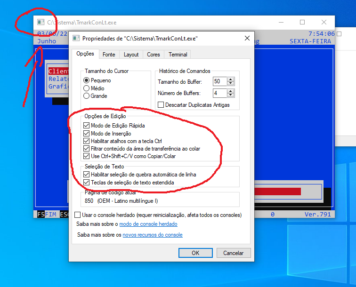Click the Ver.791 text in the console

318,214
